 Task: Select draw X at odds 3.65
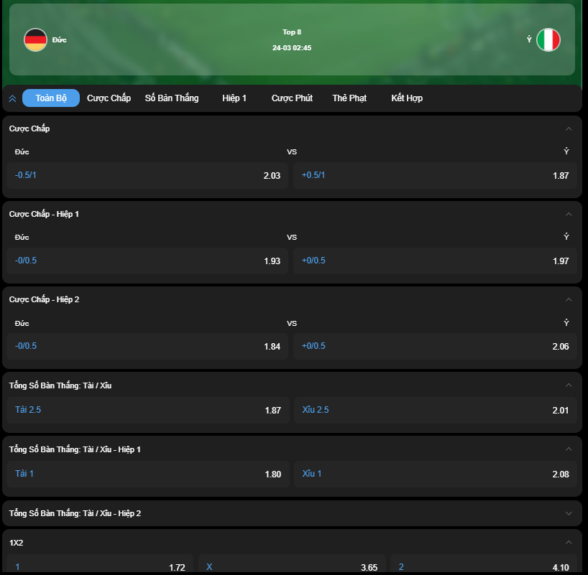tap(292, 564)
